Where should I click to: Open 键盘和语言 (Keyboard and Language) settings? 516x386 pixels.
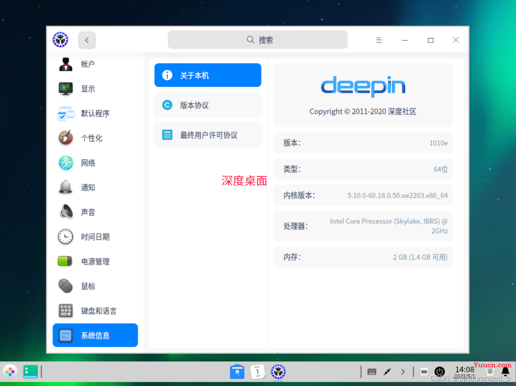[x=98, y=311]
